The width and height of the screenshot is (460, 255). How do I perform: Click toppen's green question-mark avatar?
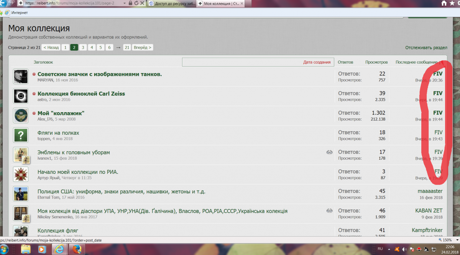[x=21, y=135]
